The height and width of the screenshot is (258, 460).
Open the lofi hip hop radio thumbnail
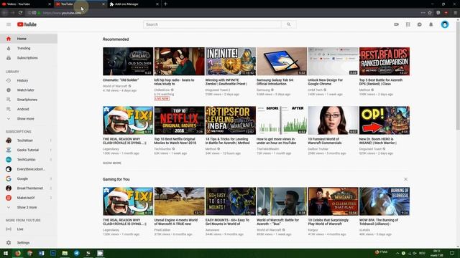click(x=179, y=62)
